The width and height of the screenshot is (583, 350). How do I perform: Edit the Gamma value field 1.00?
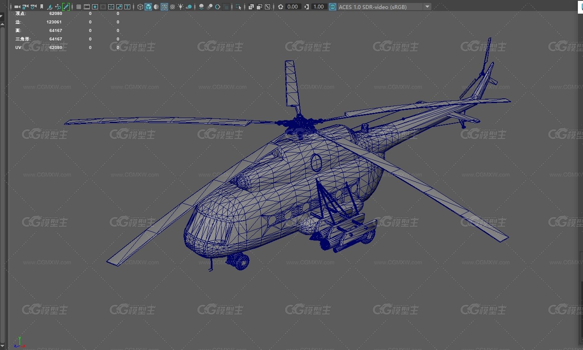[319, 7]
